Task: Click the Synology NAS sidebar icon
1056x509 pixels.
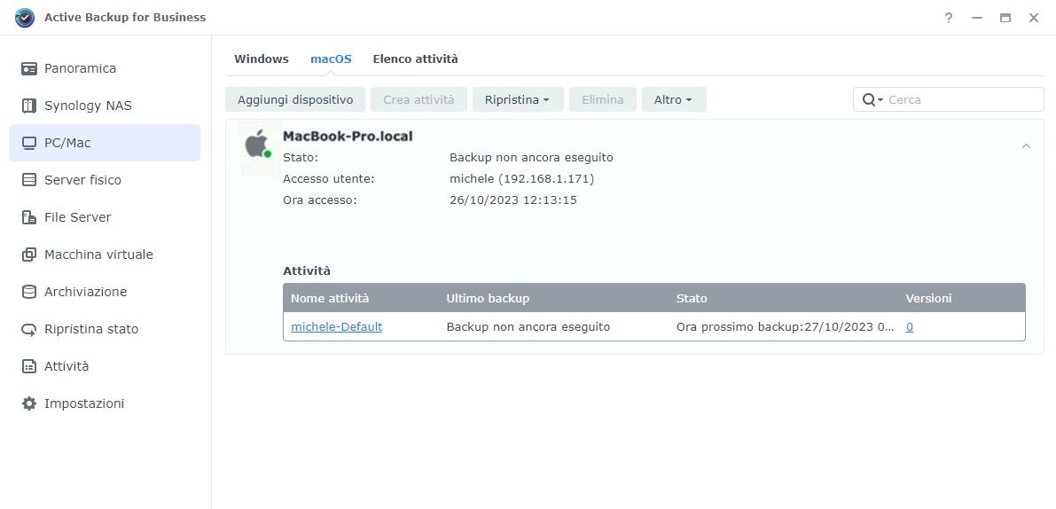Action: [x=29, y=106]
